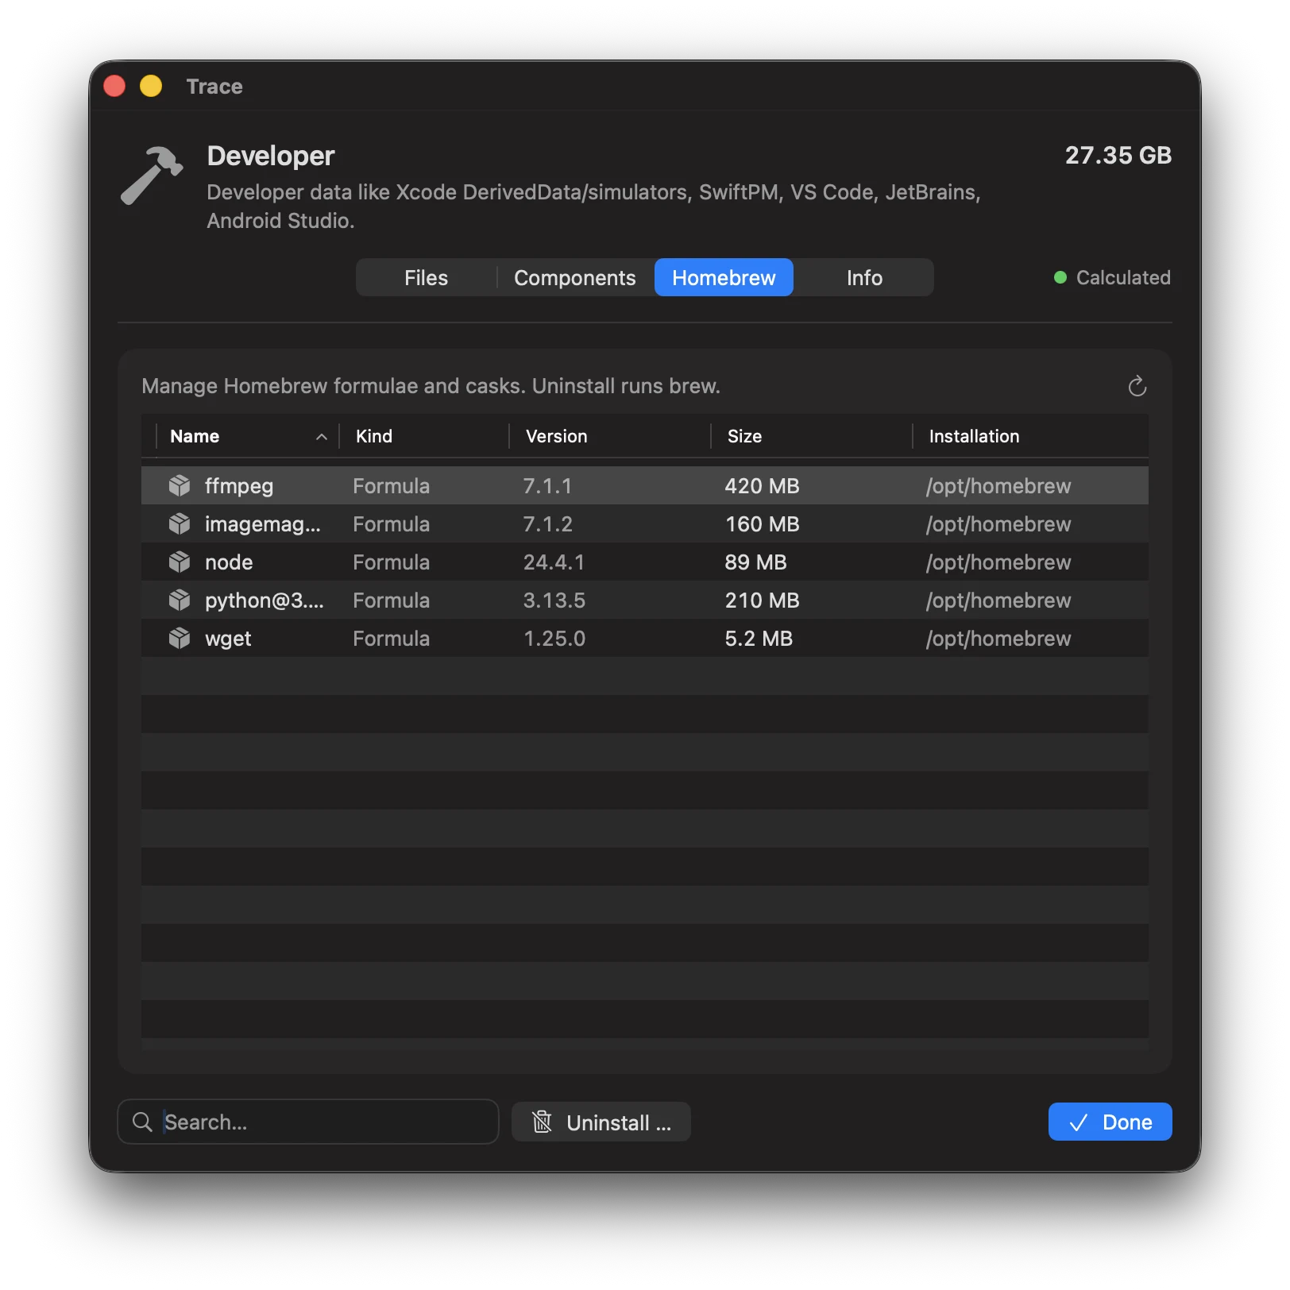1290x1290 pixels.
Task: Click the Formula kind cell for node
Action: point(391,562)
